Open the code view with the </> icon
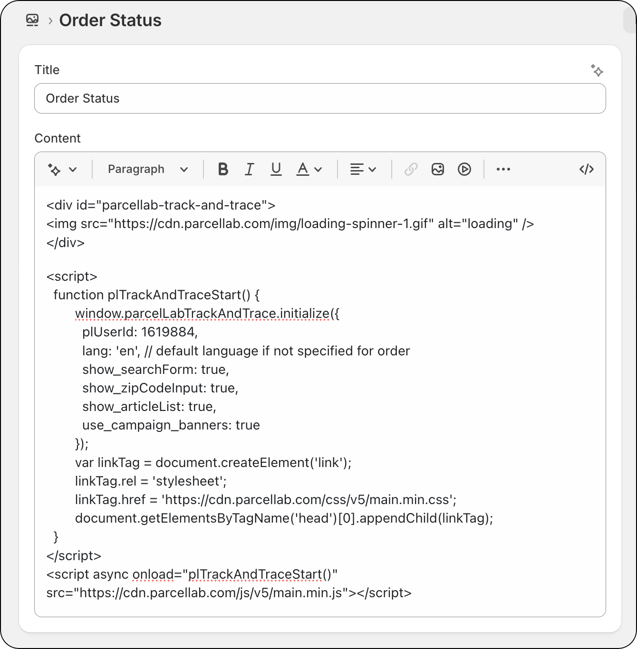This screenshot has height=649, width=637. click(586, 169)
